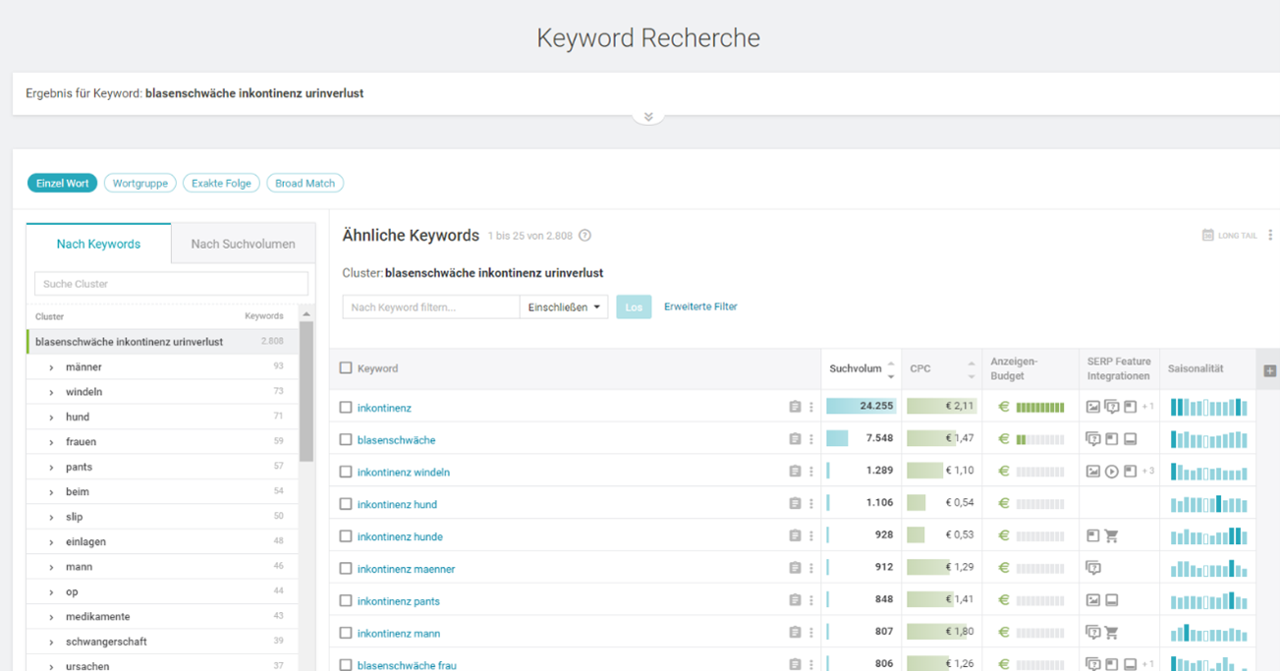Focus the Nach Keyword filtern input

(430, 308)
